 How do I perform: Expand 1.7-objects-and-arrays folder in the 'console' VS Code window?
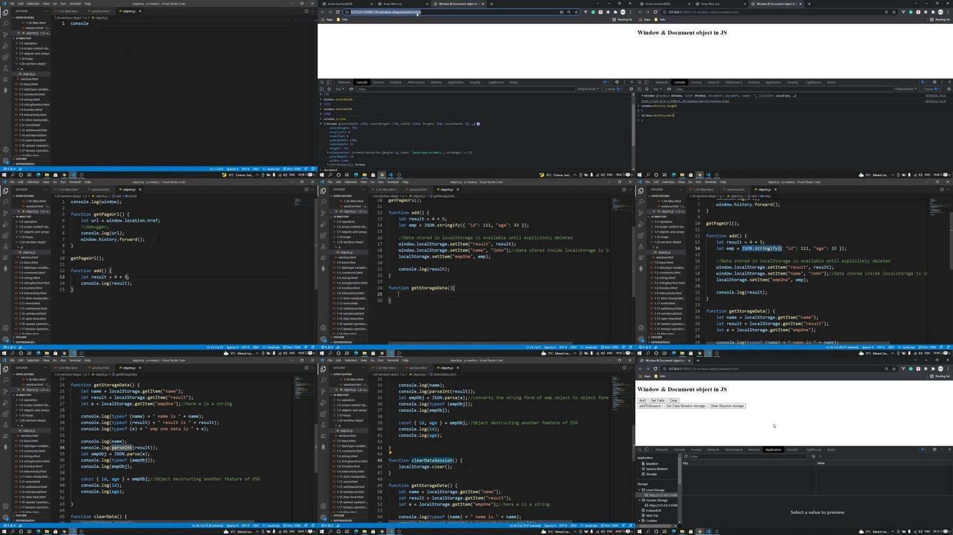(33, 54)
